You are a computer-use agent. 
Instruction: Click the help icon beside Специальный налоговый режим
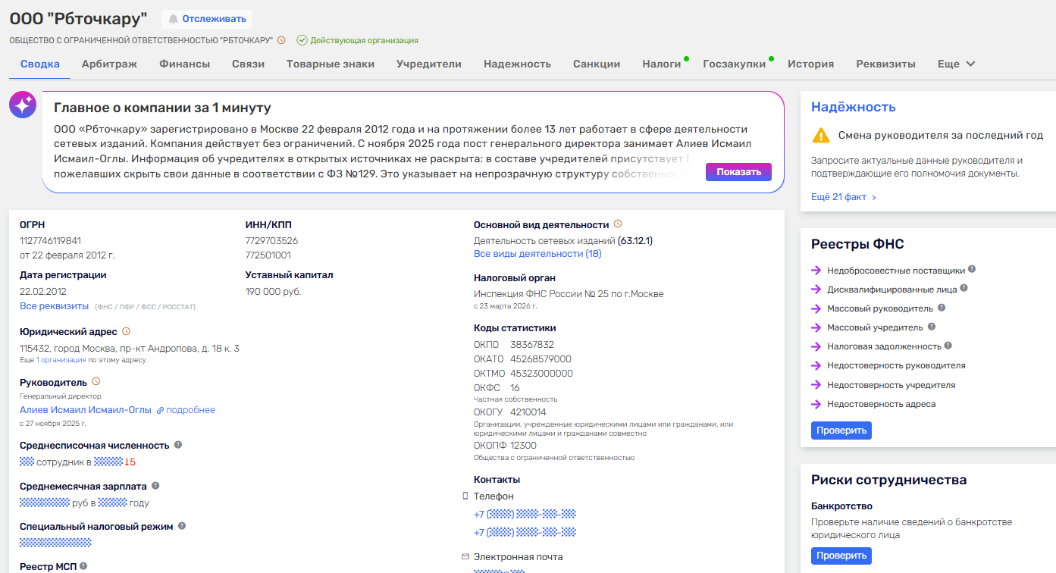tap(182, 526)
